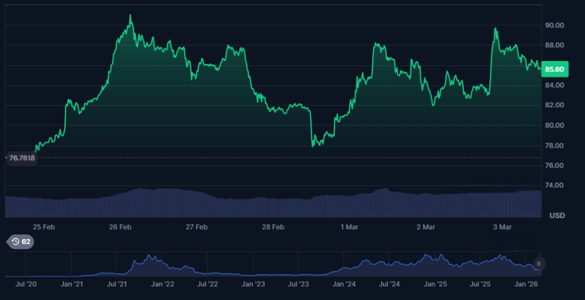Click the 78.00 price axis label
The width and height of the screenshot is (585, 300).
click(x=554, y=145)
